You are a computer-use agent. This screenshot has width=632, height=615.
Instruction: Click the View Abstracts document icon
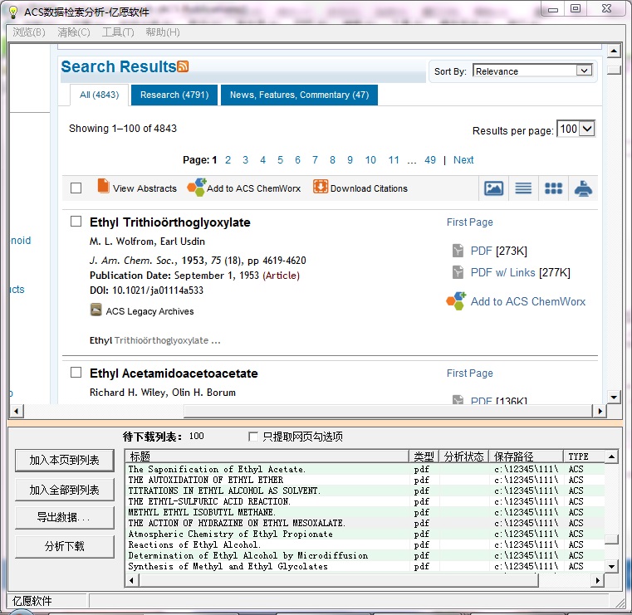(x=103, y=187)
